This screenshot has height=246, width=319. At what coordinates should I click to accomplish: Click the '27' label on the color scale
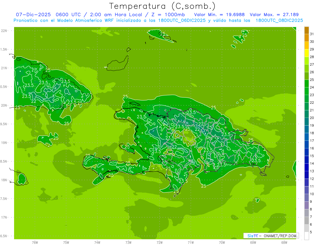(312, 64)
